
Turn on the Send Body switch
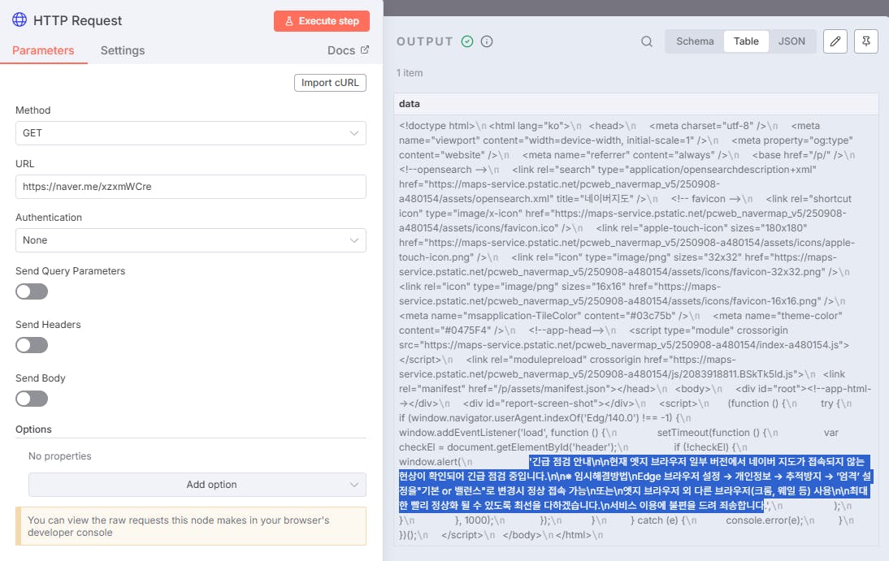(x=32, y=399)
